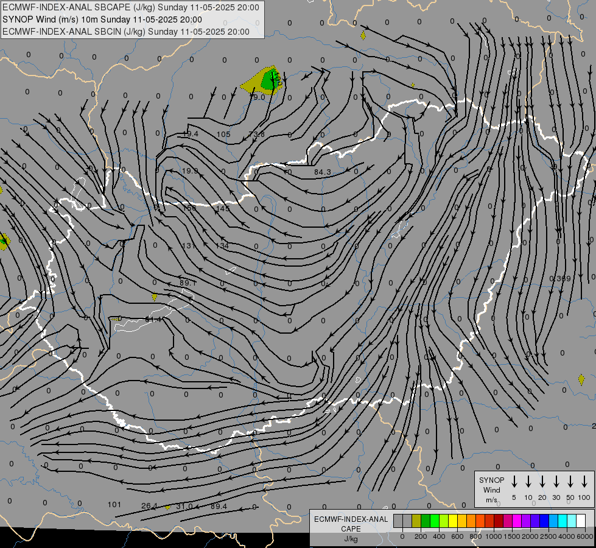Click the 2000 tick label on the colour scale
The height and width of the screenshot is (548, 596).
(530, 536)
